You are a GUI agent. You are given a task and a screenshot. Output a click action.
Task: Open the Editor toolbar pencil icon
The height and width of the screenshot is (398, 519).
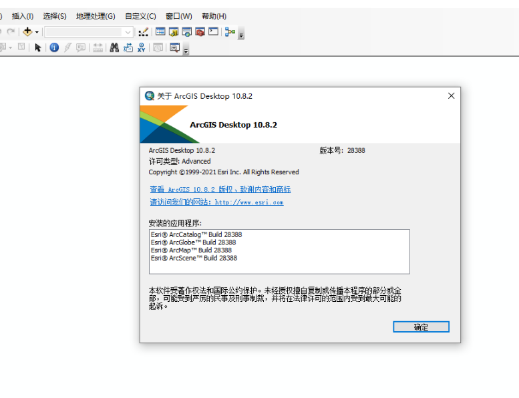144,32
